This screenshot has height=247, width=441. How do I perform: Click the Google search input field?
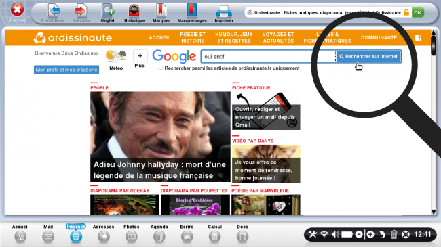click(x=268, y=56)
